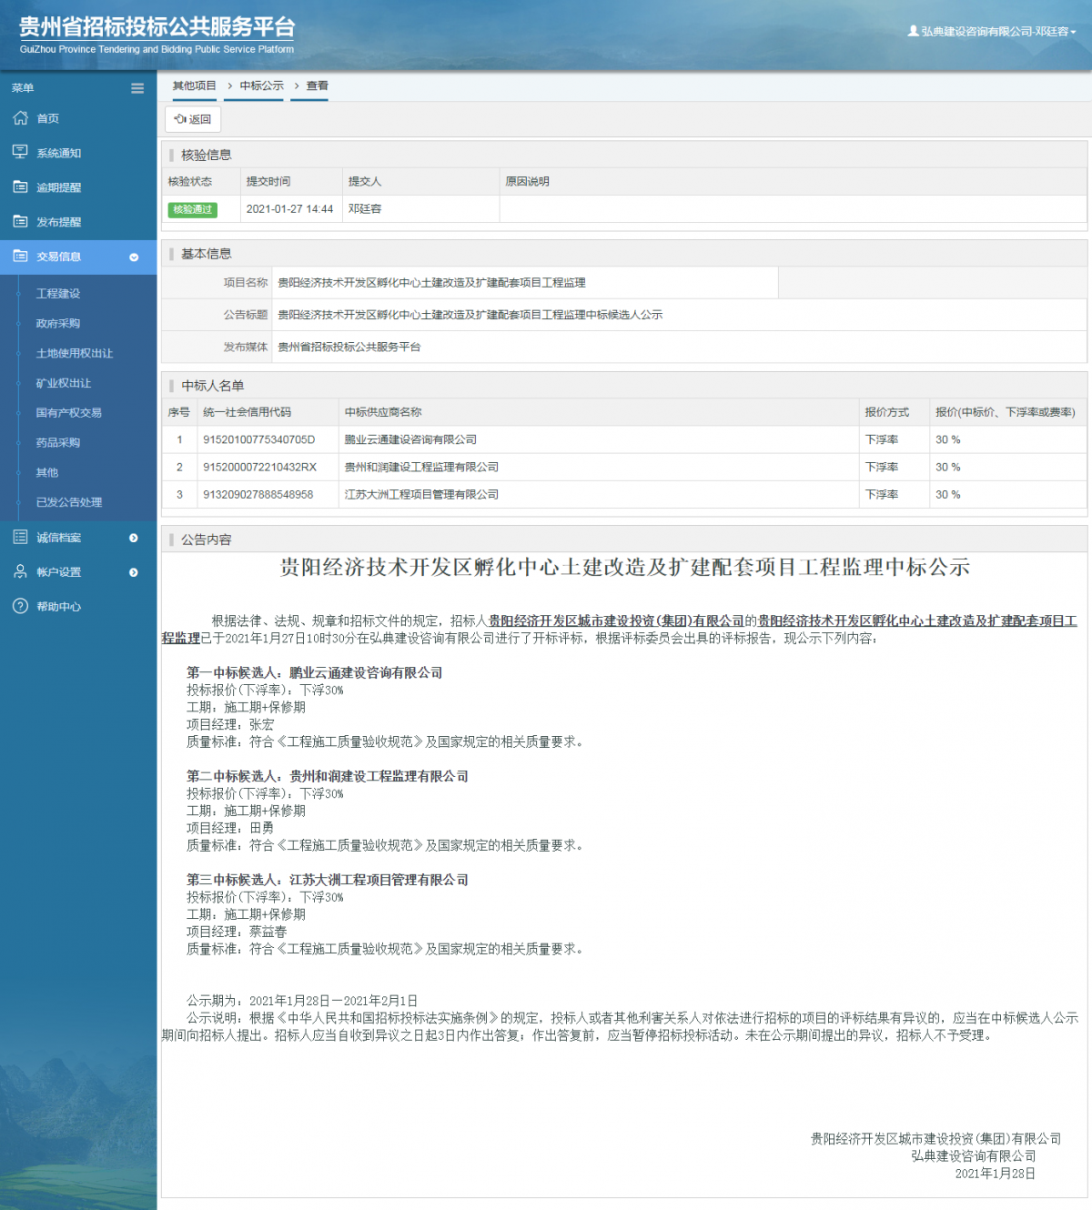Click the list icon beside 诚信档案
The image size is (1092, 1210).
tap(20, 538)
